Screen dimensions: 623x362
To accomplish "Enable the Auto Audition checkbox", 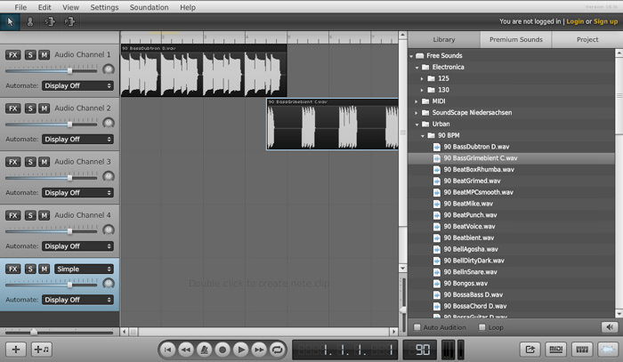I will (417, 327).
